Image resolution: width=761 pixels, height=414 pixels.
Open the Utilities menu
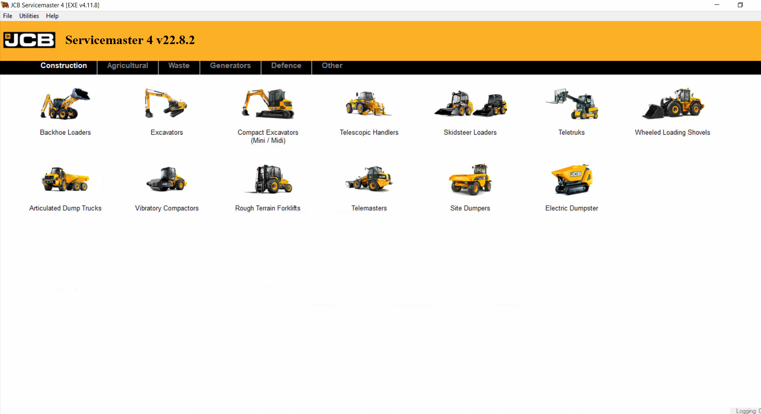tap(29, 16)
